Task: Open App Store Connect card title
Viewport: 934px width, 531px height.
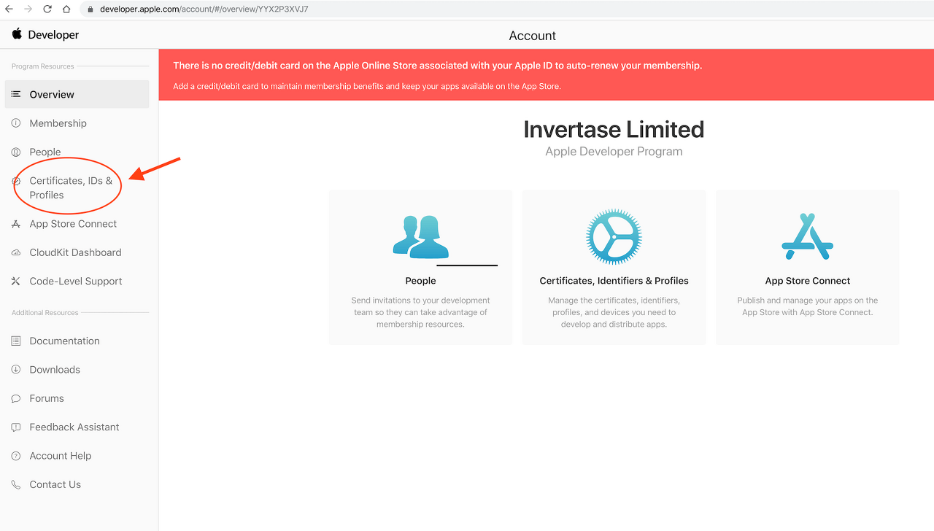Action: [808, 281]
